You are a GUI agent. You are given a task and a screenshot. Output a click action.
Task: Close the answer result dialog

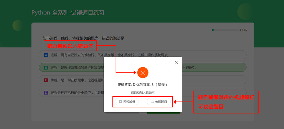point(176,62)
